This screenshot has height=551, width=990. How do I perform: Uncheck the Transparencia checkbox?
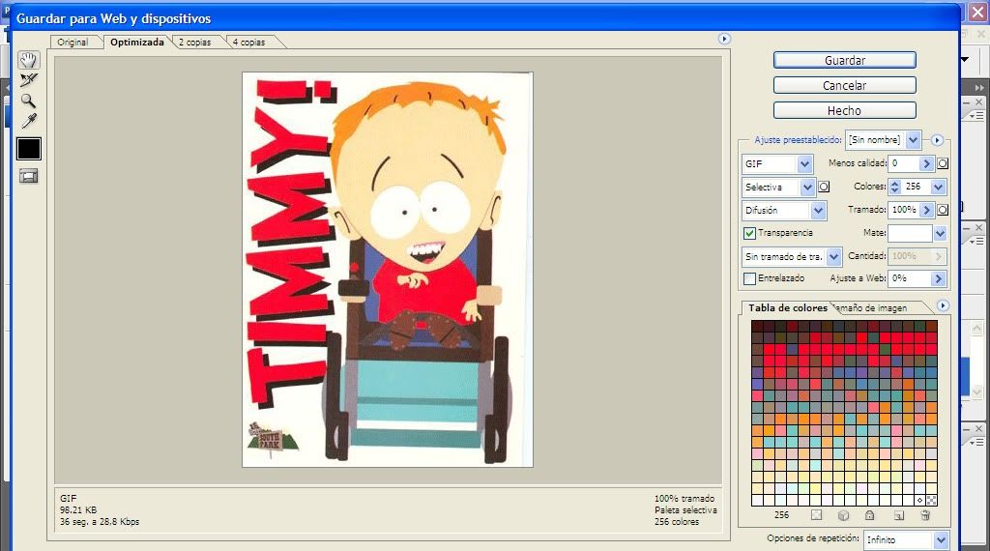click(749, 234)
